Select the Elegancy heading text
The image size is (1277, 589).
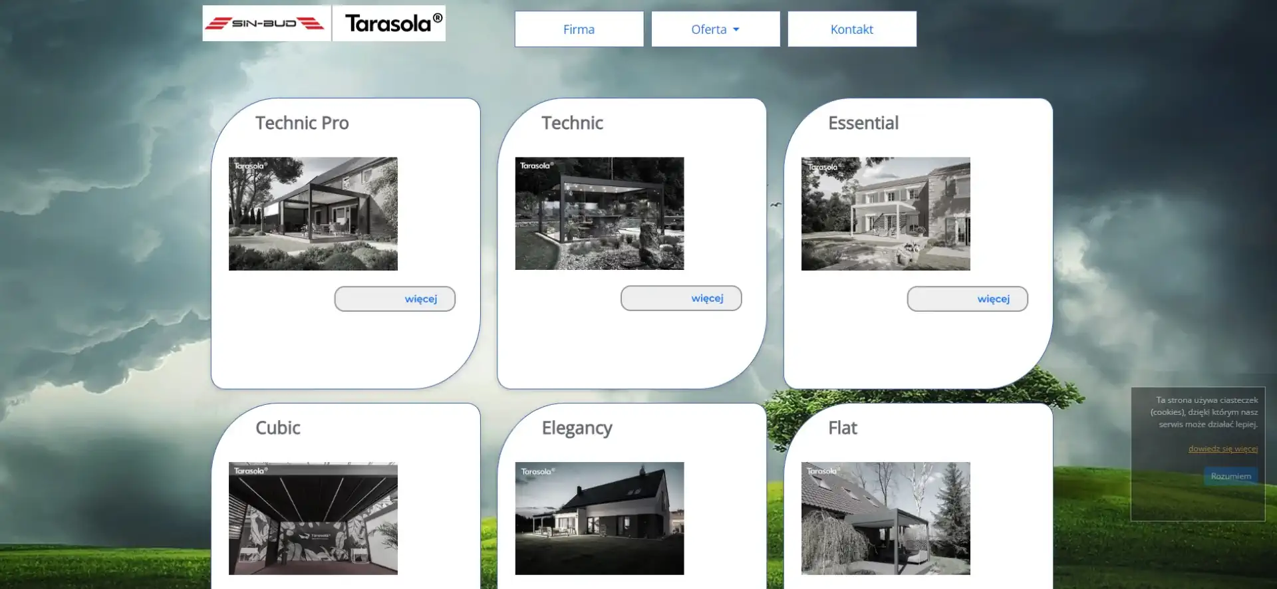[x=577, y=428]
